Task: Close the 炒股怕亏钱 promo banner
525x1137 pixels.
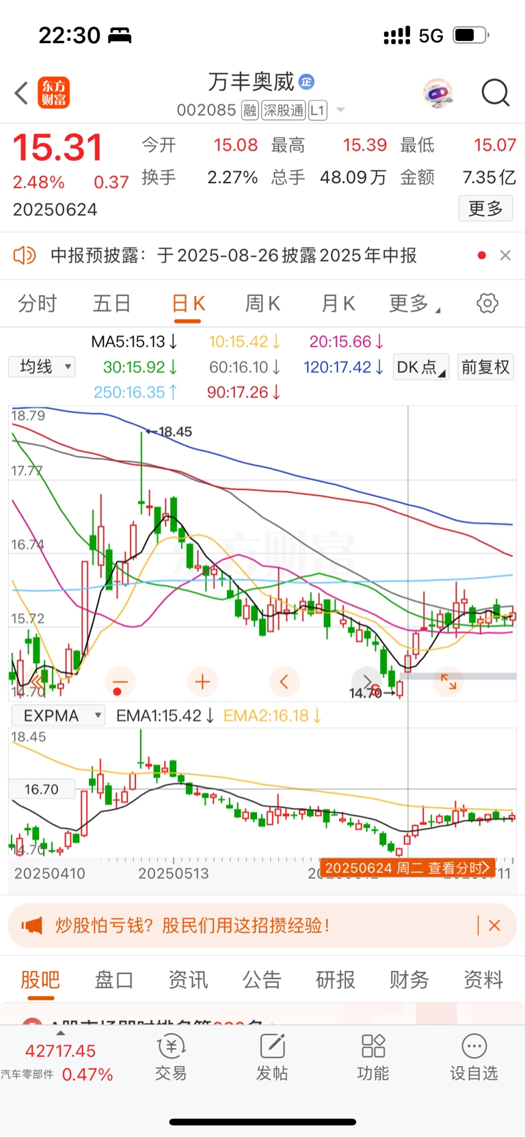Action: click(495, 926)
